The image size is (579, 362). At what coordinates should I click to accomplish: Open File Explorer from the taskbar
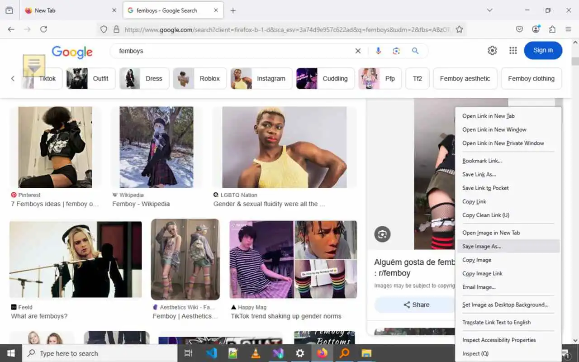(x=366, y=353)
